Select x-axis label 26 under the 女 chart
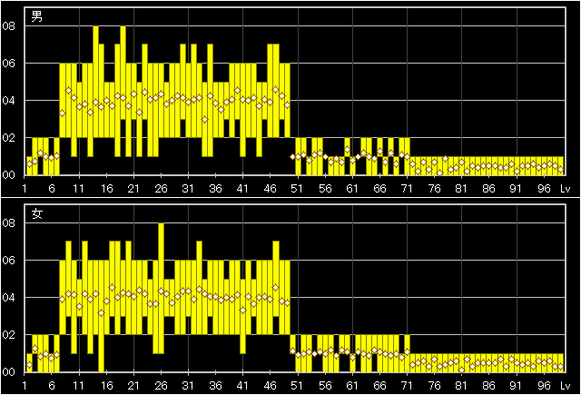 tap(161, 386)
